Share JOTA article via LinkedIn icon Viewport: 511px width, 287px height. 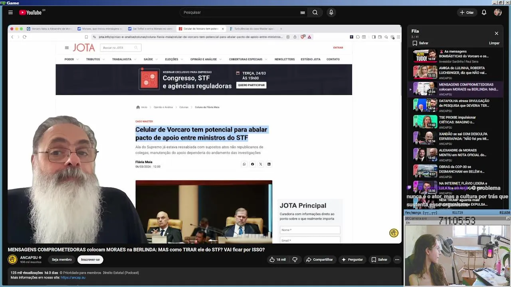pos(269,164)
